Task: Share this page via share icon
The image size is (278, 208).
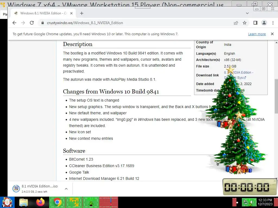Action: (236, 23)
